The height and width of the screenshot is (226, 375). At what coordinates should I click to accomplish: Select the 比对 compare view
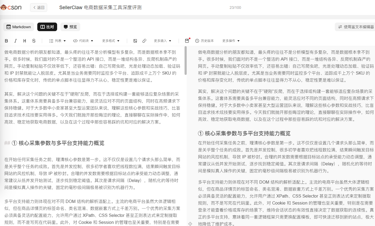(x=47, y=27)
